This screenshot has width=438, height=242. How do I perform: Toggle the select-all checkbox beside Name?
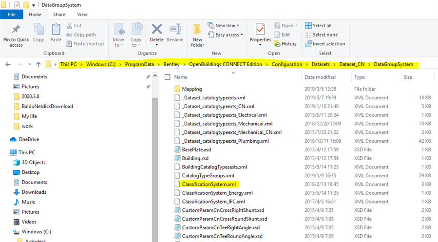pyautogui.click(x=167, y=77)
